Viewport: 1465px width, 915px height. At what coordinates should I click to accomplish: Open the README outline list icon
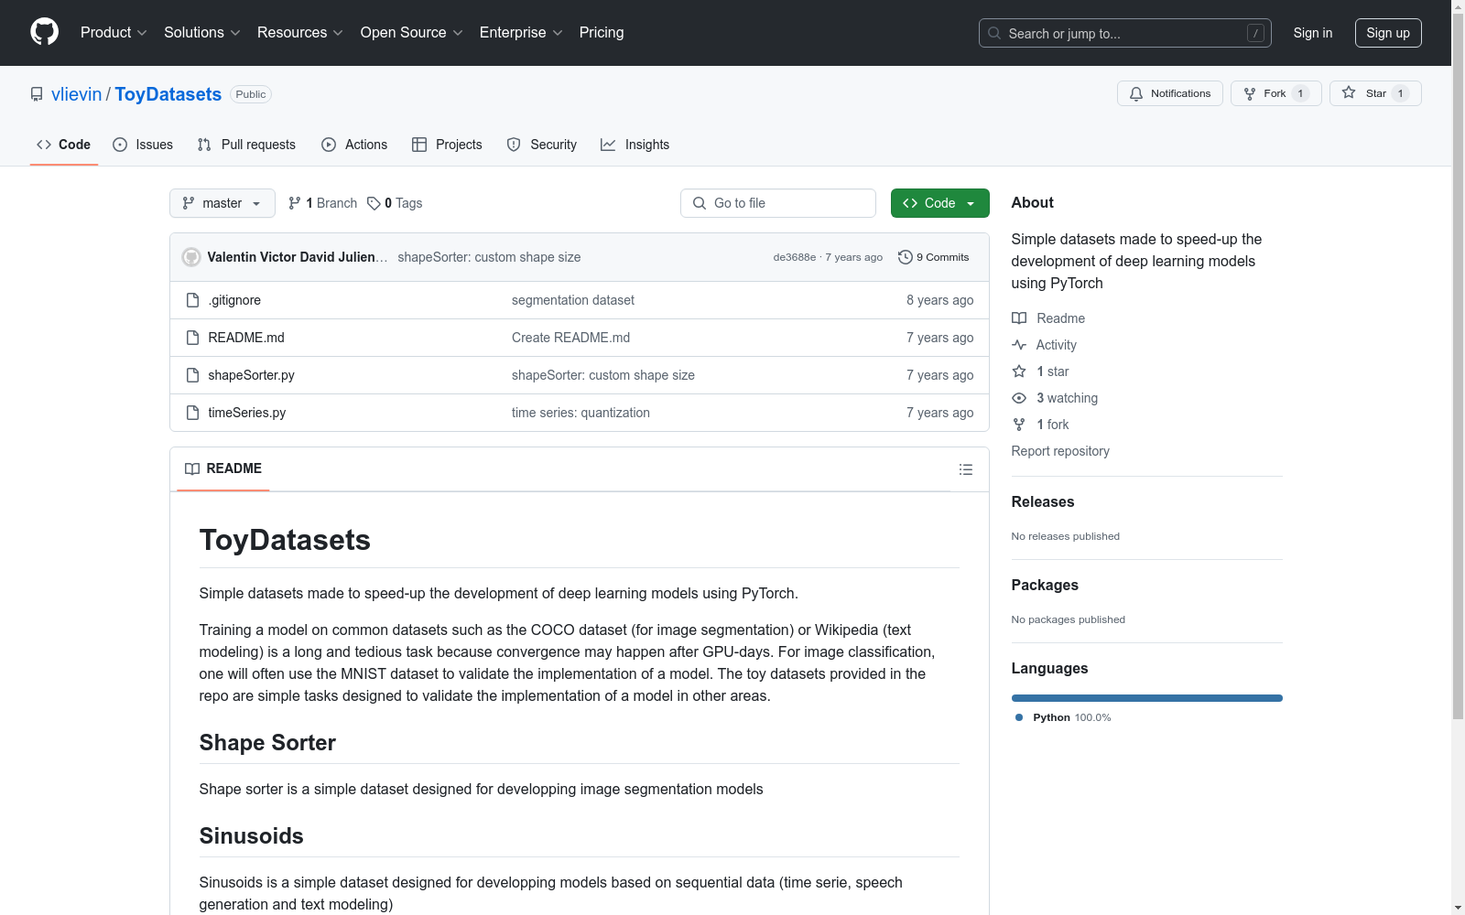966,469
